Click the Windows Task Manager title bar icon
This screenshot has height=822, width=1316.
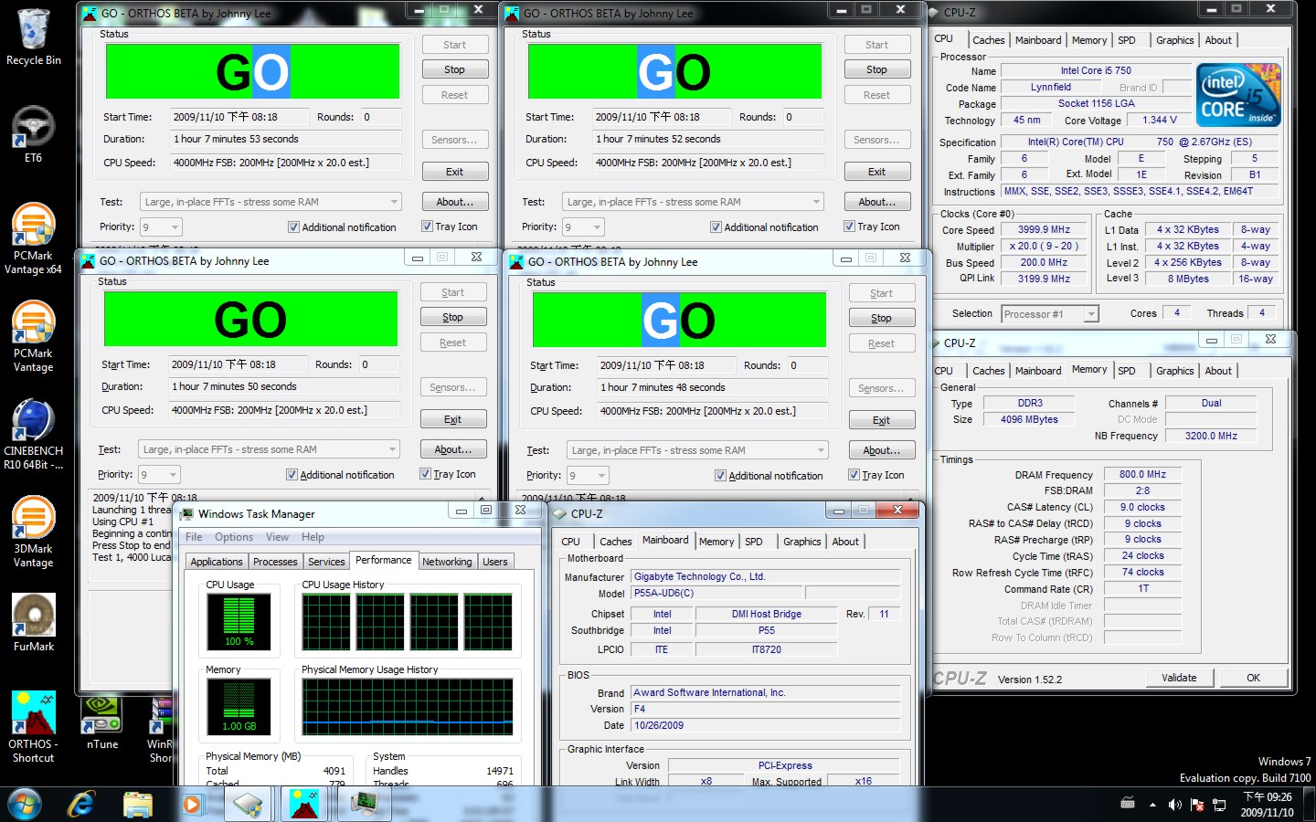[187, 514]
